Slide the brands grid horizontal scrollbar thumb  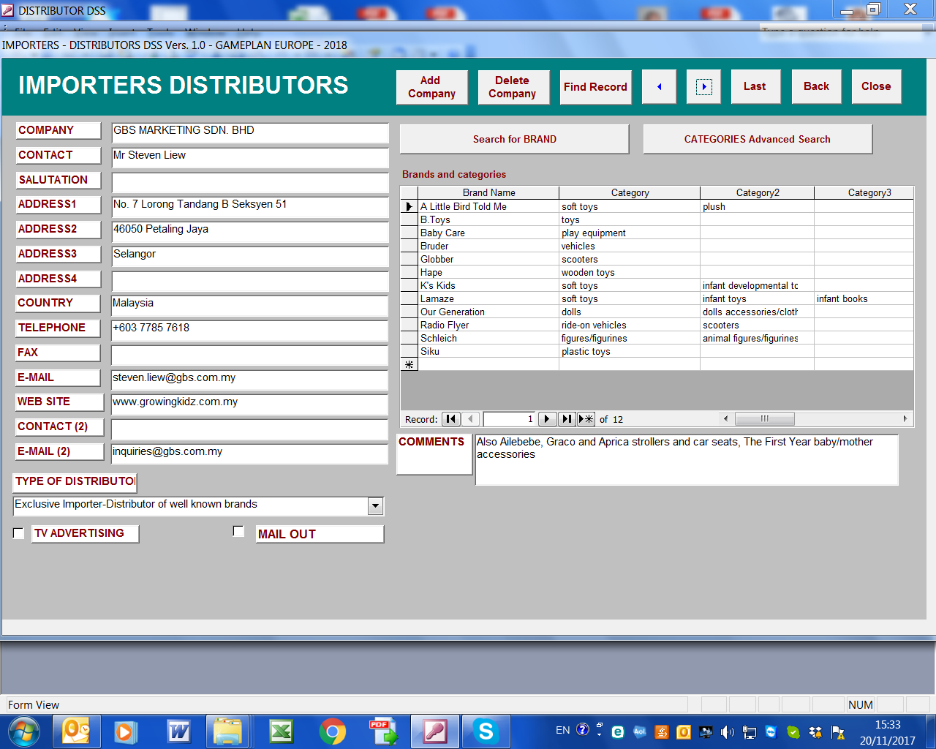(x=764, y=419)
